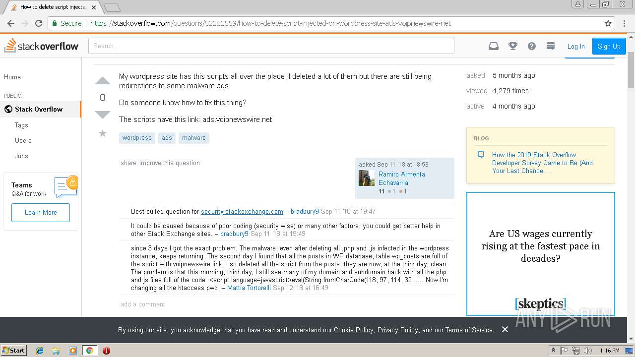Click the blog speech bubble icon
The width and height of the screenshot is (635, 357).
tap(481, 155)
